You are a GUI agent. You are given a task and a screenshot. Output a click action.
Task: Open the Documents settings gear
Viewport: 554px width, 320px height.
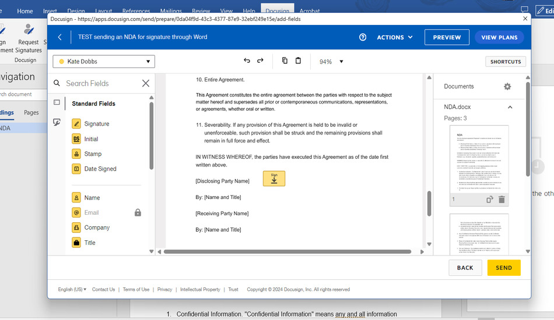[507, 87]
